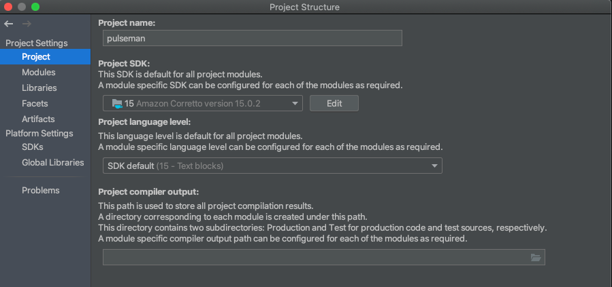Select Artifacts in the sidebar

tap(38, 119)
